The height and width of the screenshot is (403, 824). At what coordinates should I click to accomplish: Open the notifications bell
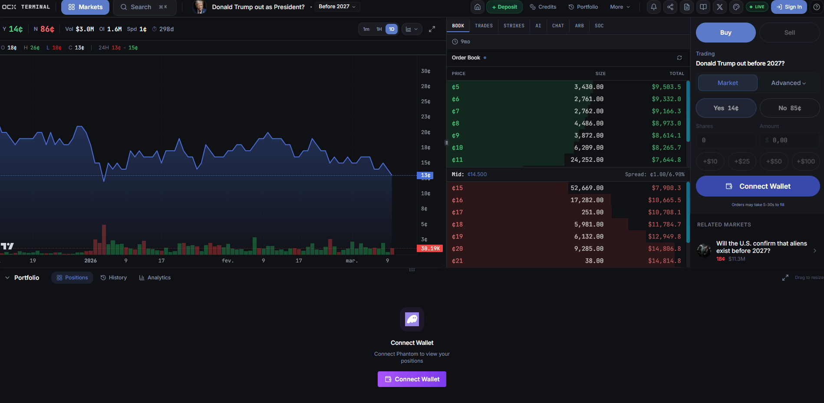tap(654, 7)
